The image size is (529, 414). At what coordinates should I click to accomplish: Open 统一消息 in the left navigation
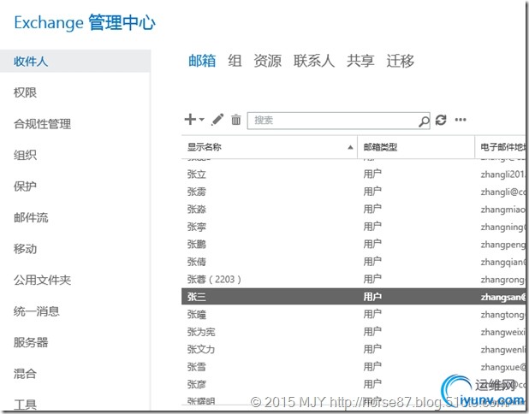pos(37,311)
